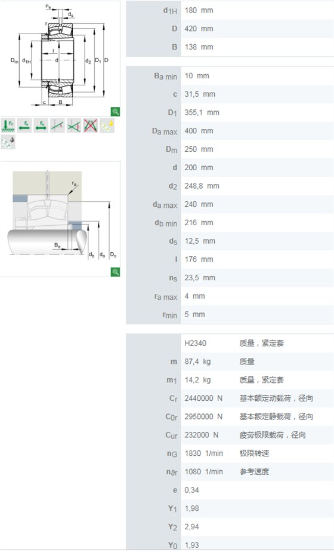Select the ns value 23,5 mm
Image resolution: width=334 pixels, height=552 pixels.
200,278
